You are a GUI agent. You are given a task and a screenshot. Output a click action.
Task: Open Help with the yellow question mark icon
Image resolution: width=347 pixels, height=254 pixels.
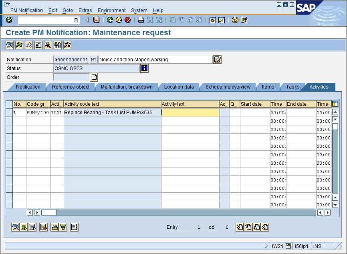(235, 20)
